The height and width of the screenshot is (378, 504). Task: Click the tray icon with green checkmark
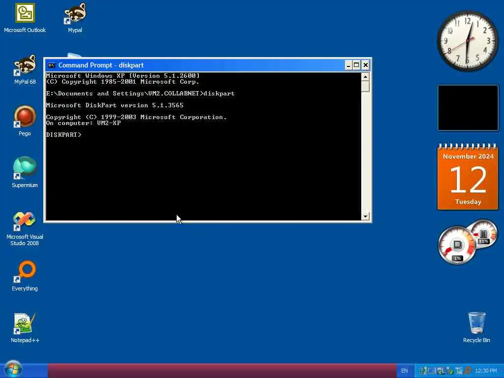click(450, 371)
